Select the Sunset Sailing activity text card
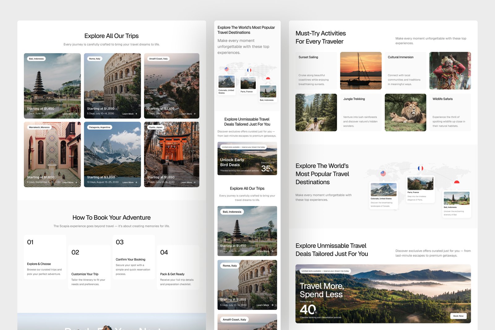The height and width of the screenshot is (330, 495). coord(316,71)
